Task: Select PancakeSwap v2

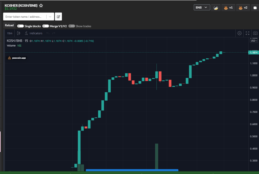Action: click(x=243, y=8)
